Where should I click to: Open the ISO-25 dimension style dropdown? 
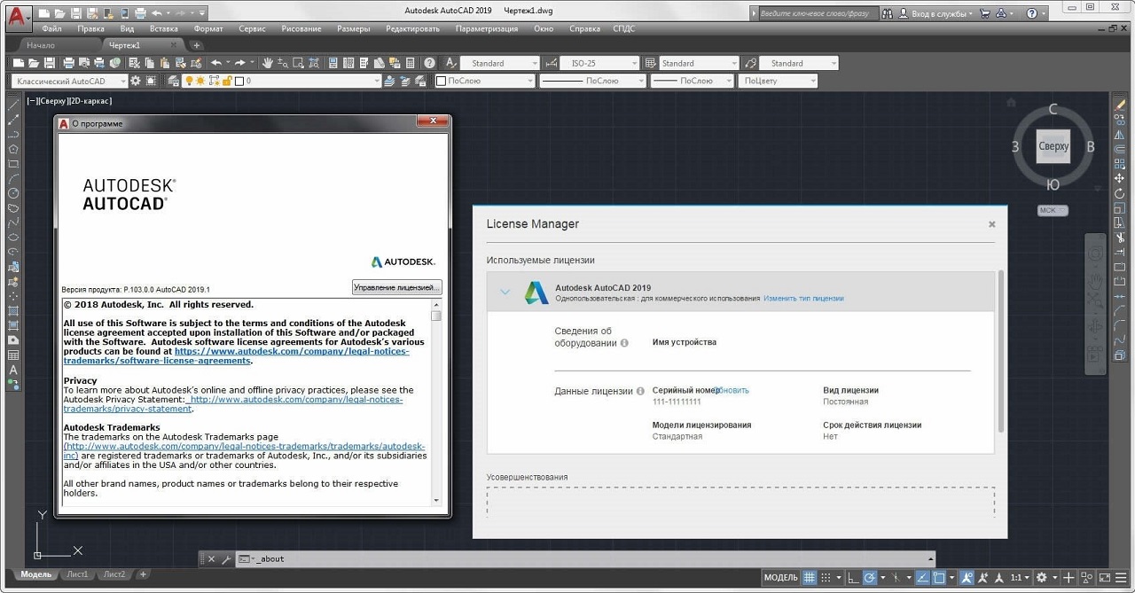pyautogui.click(x=599, y=63)
